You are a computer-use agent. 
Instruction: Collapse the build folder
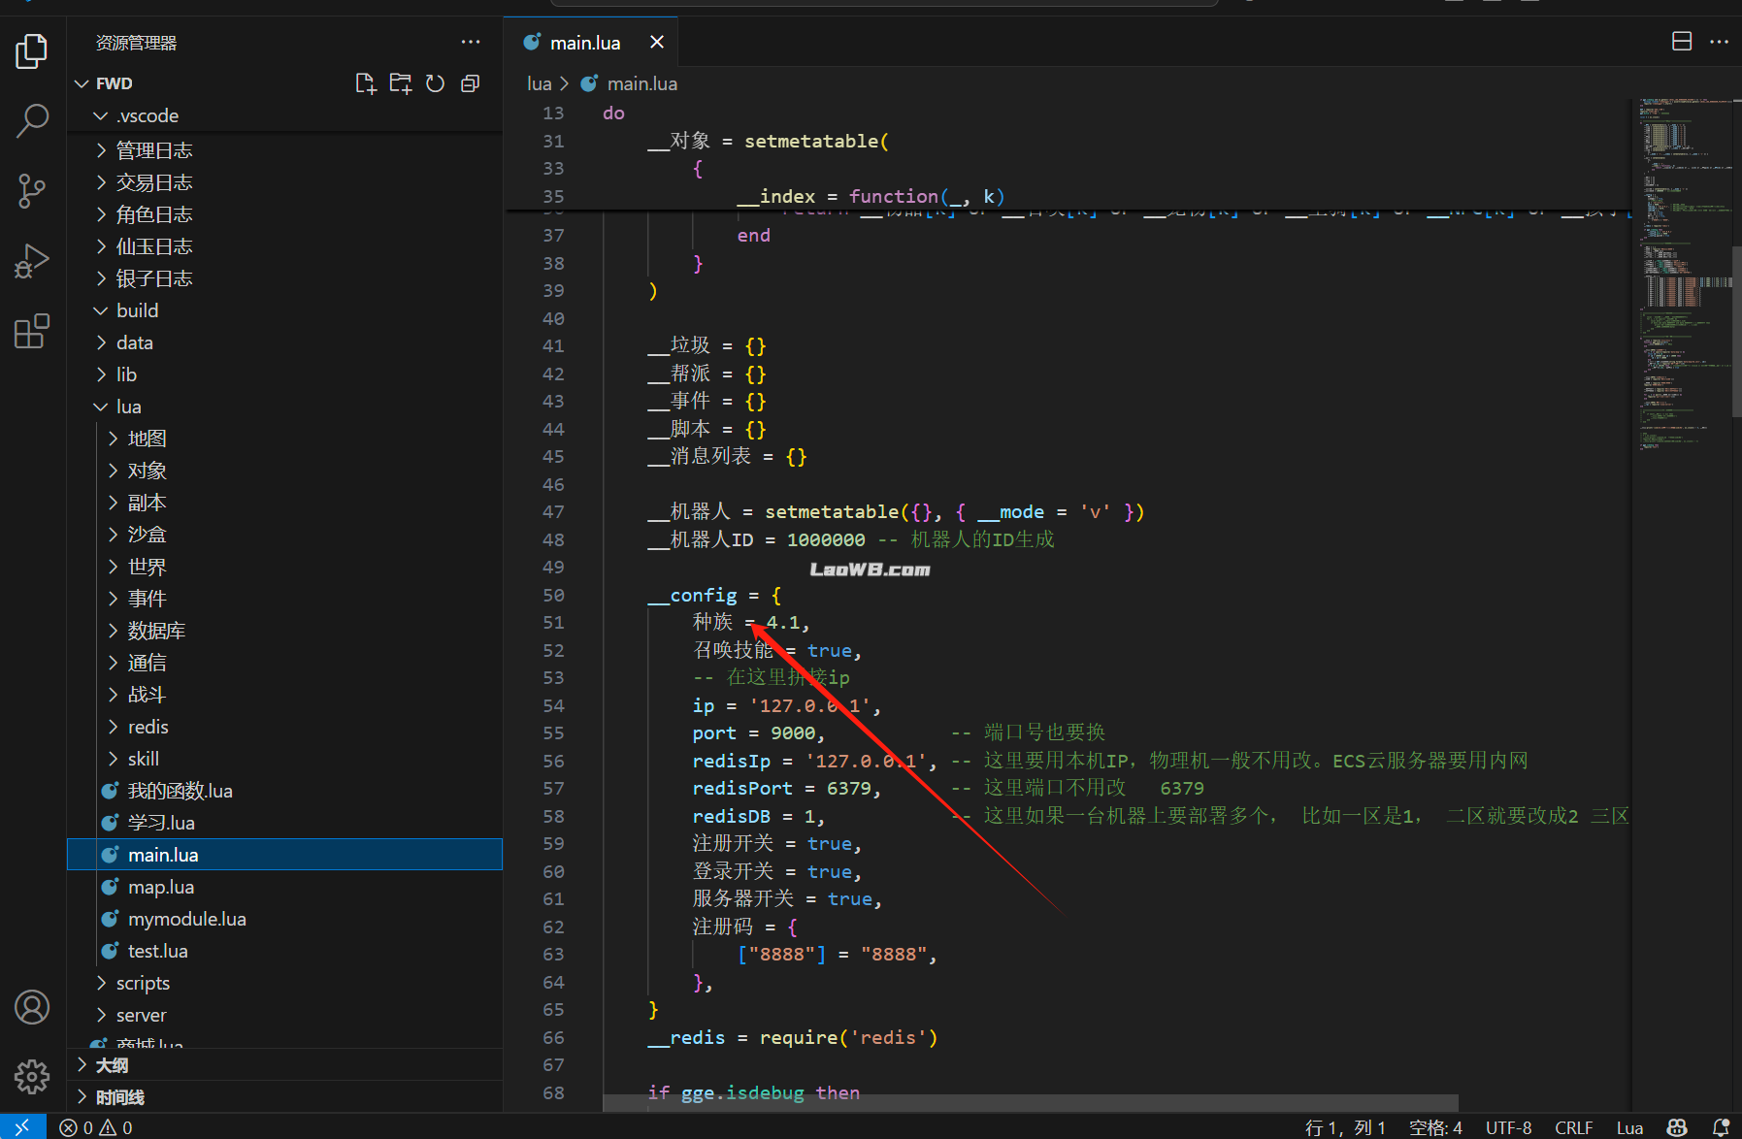click(x=284, y=310)
